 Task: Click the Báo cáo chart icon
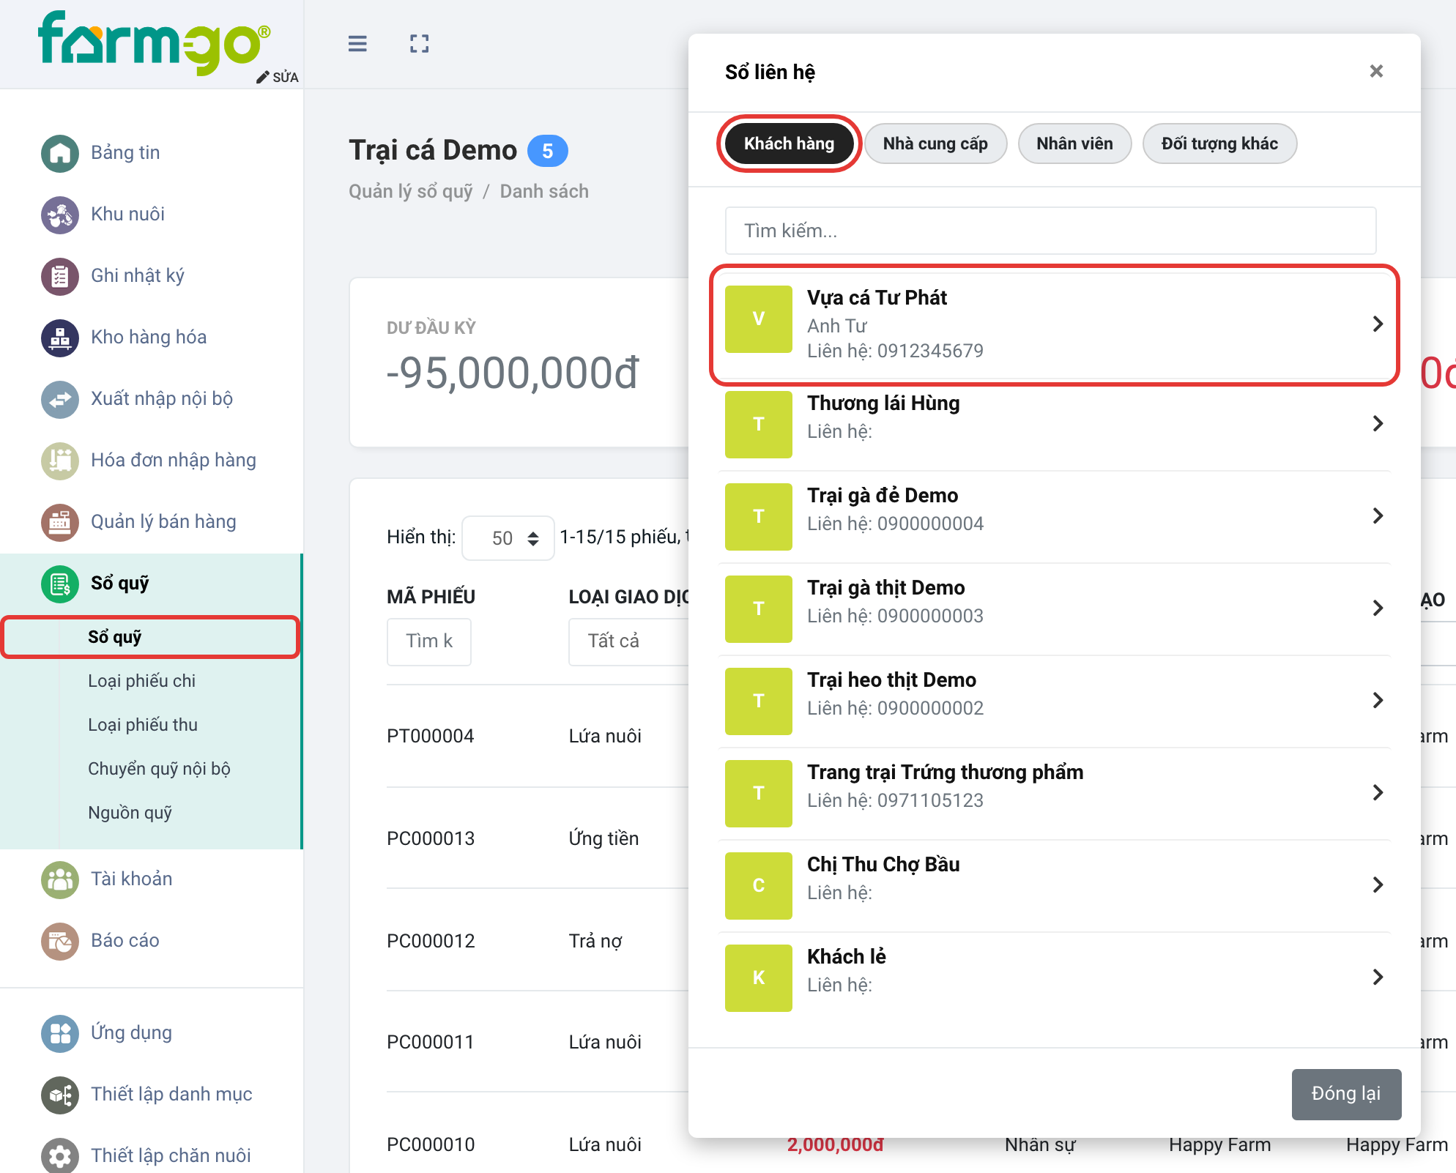click(60, 941)
